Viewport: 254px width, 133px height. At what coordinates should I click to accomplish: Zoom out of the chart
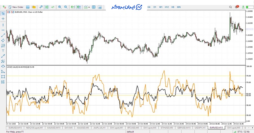(66, 7)
